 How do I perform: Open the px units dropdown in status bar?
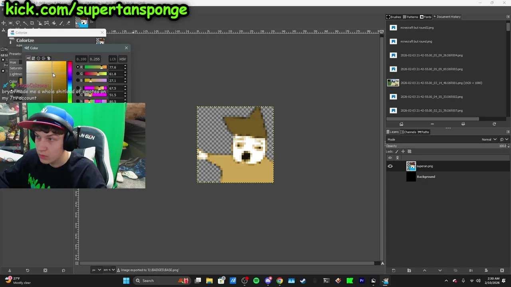pos(96,270)
